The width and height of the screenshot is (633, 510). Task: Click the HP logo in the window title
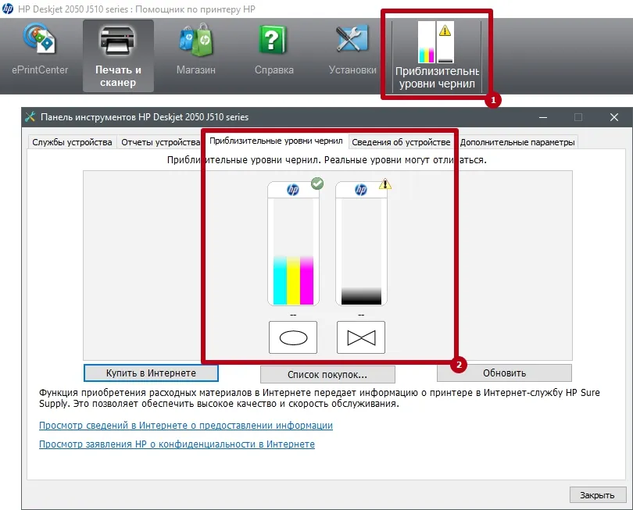click(7, 9)
